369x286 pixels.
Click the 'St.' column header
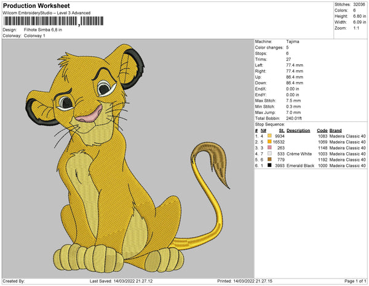coord(282,131)
